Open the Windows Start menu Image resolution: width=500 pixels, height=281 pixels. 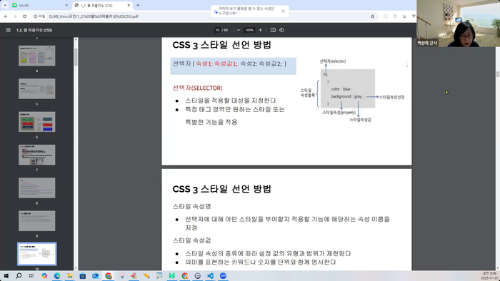click(x=6, y=275)
